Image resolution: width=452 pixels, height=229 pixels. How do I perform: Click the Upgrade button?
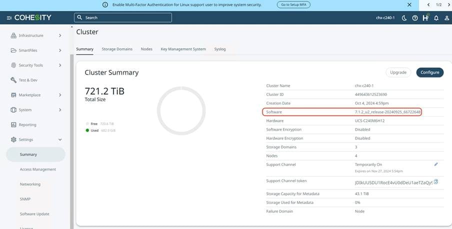coord(398,72)
